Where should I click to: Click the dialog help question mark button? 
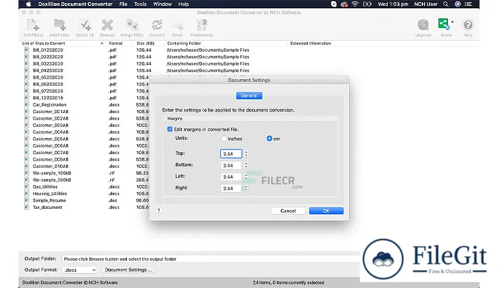click(x=159, y=211)
